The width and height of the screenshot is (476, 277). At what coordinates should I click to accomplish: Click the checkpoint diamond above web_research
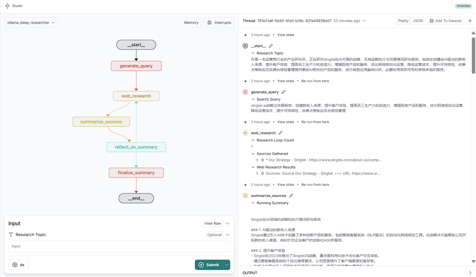click(245, 122)
